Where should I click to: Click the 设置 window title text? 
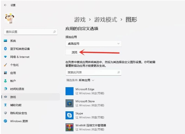pyautogui.click(x=13, y=5)
